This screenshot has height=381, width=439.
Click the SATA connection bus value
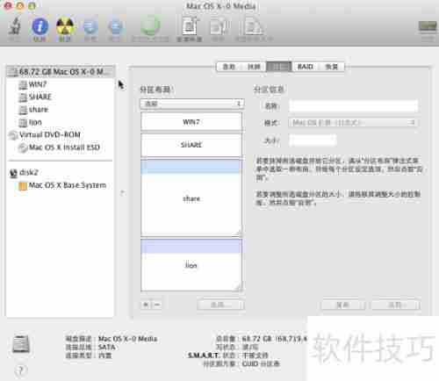pyautogui.click(x=107, y=347)
